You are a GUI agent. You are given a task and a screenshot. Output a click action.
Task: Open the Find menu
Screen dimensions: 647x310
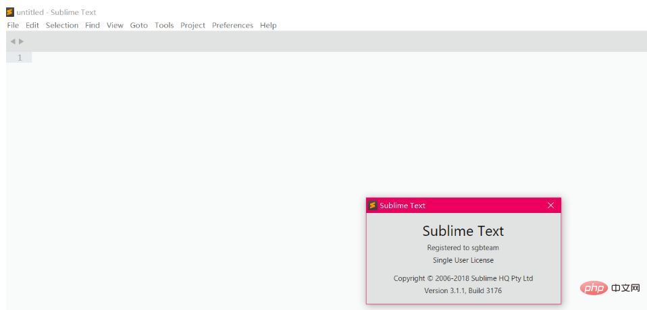tap(93, 25)
